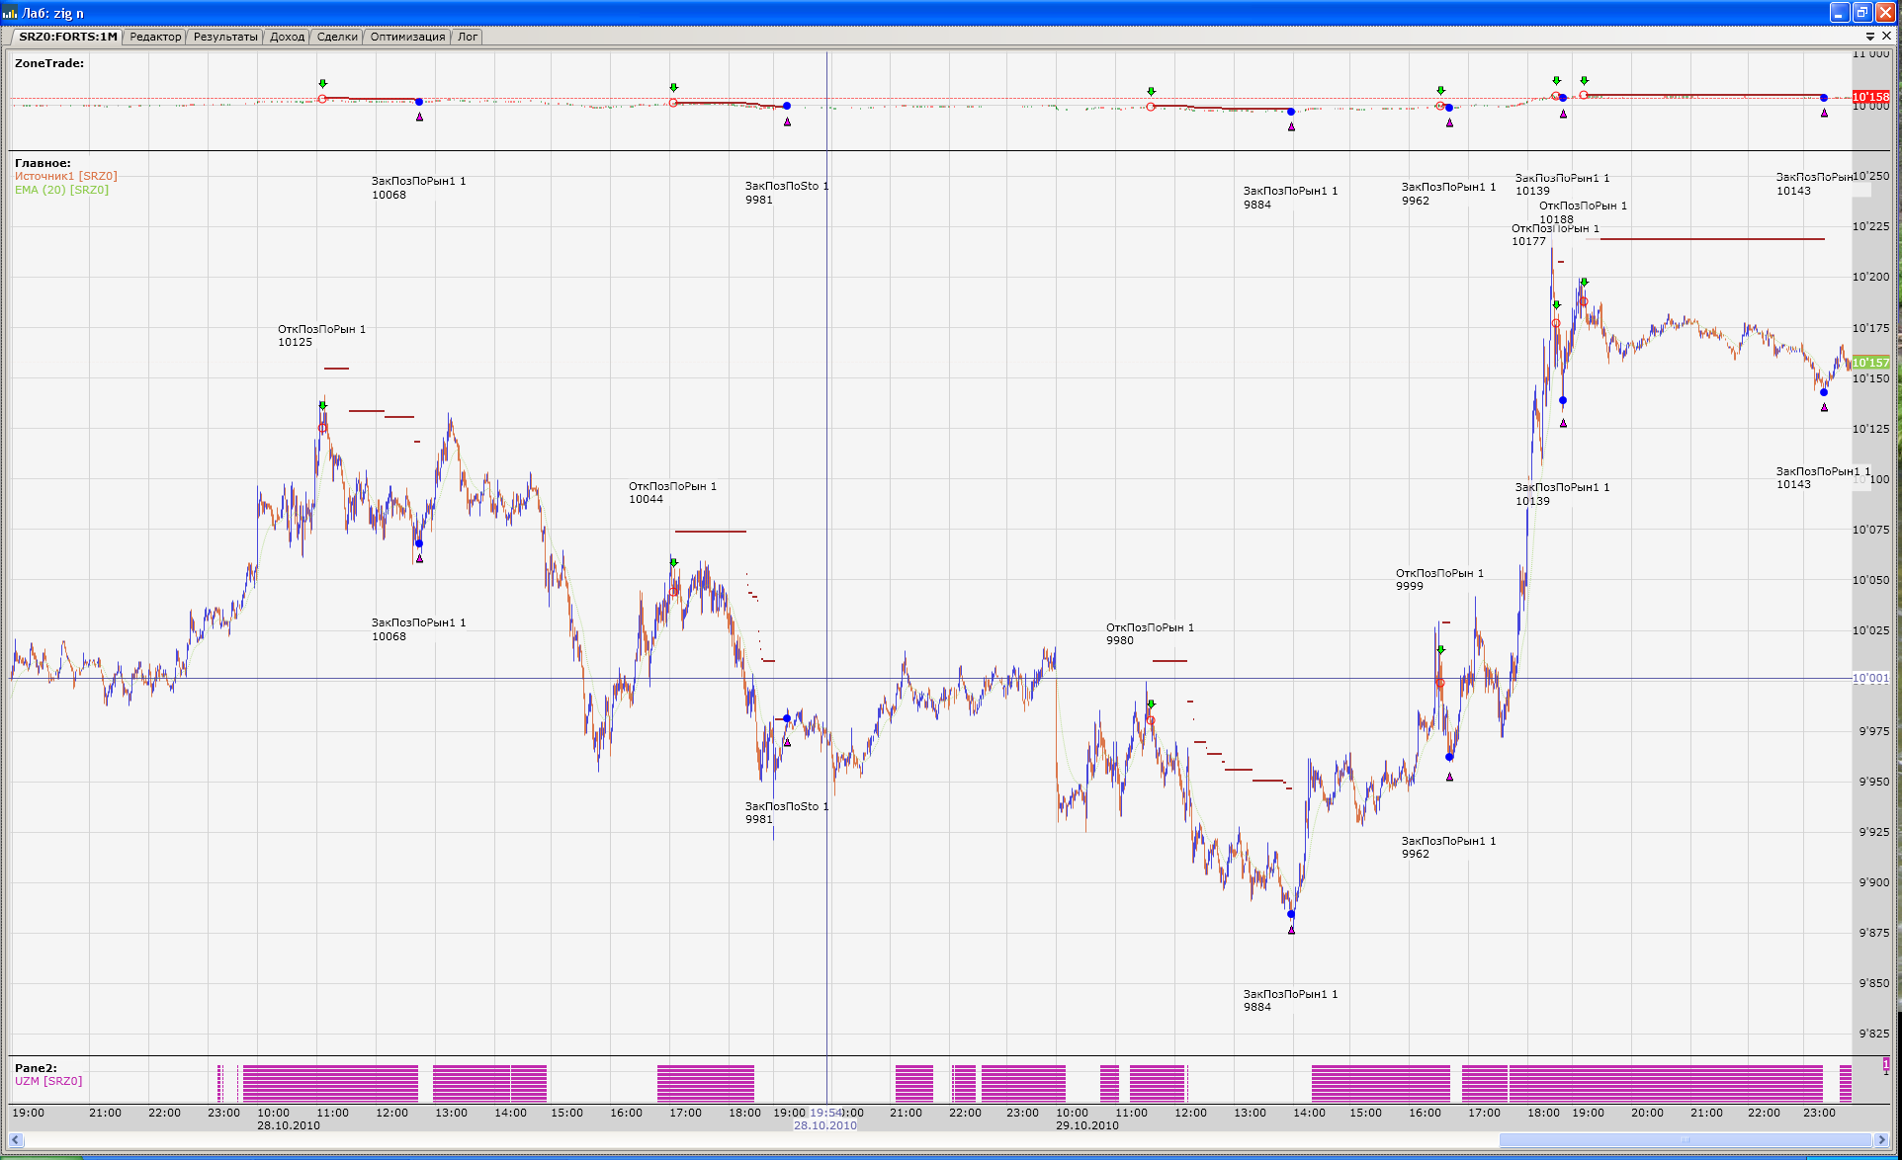The height and width of the screenshot is (1160, 1902).
Task: Open the Редактор tab
Action: 155,37
